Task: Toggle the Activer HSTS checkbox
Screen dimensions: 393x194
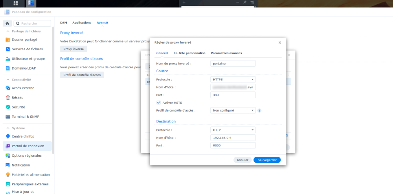Action: pos(159,102)
